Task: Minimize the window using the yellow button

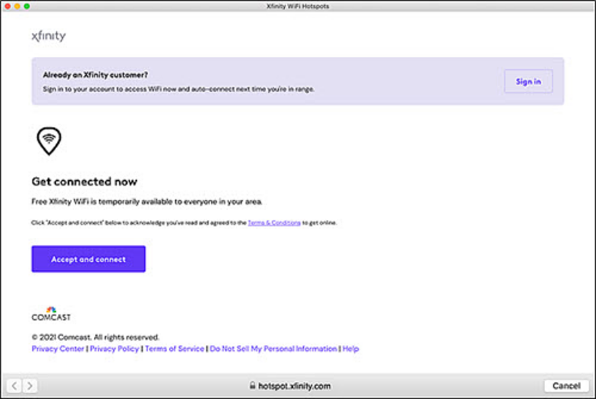Action: (x=17, y=6)
